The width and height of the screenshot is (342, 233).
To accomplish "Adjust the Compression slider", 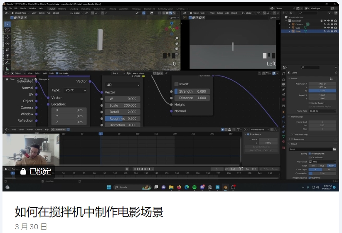I will pos(322,174).
